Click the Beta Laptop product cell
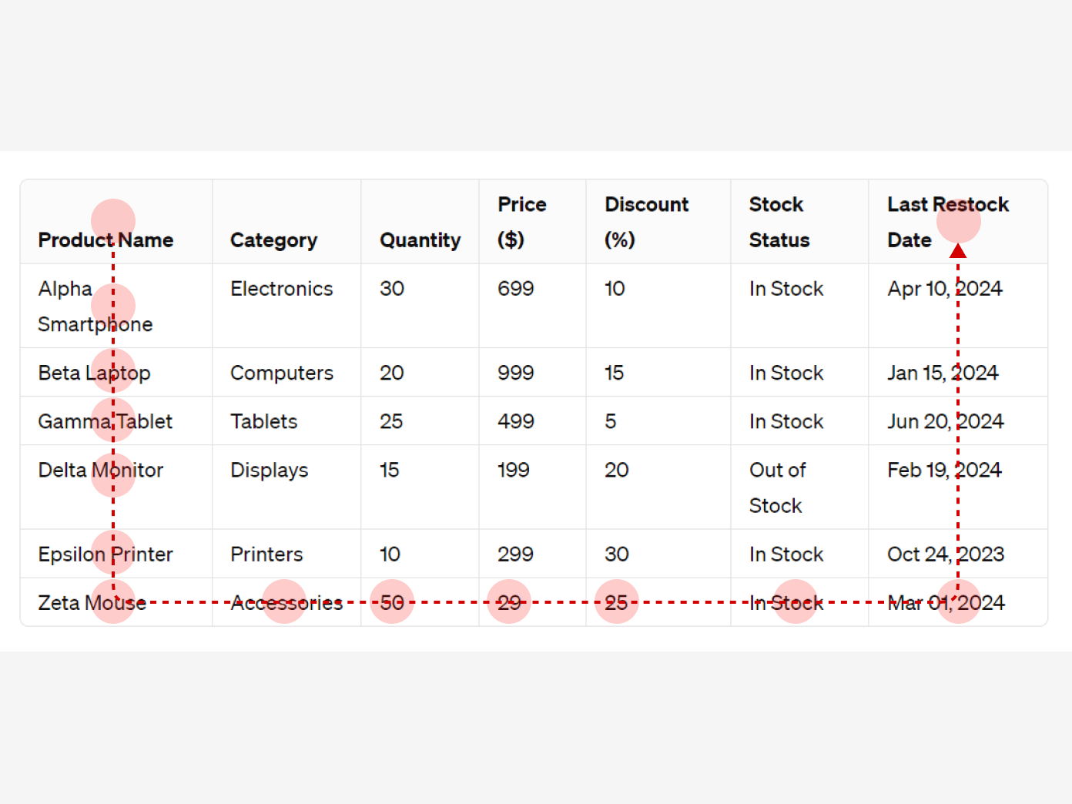Screen dimensions: 1072x804 pos(94,373)
